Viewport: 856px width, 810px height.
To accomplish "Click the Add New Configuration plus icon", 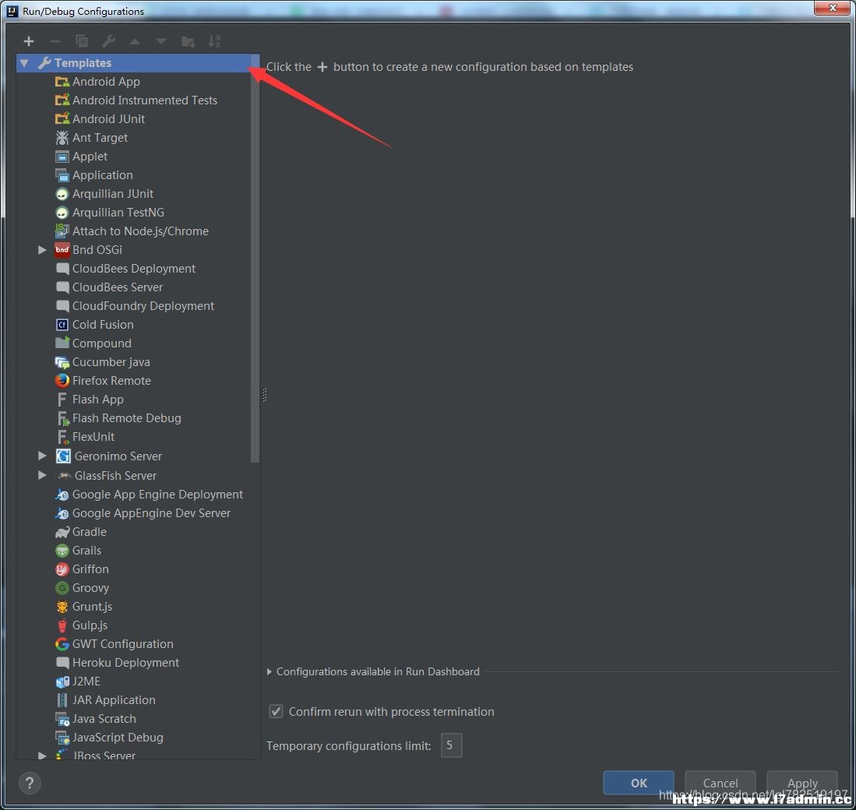I will (28, 41).
